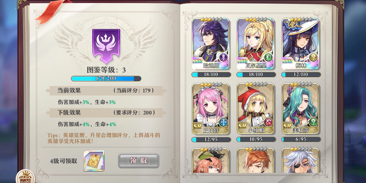Click the 18/110 progress bar under 哈迪斯
This screenshot has width=366, height=183.
click(211, 75)
